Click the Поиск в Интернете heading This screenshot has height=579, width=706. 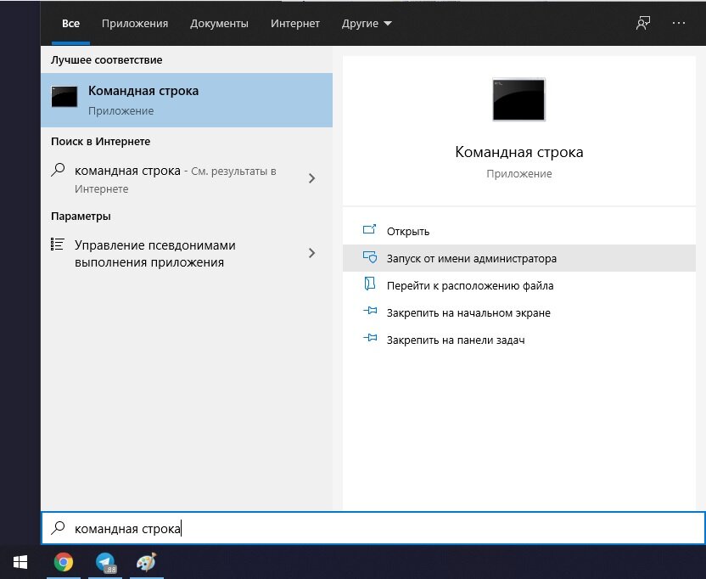click(100, 142)
